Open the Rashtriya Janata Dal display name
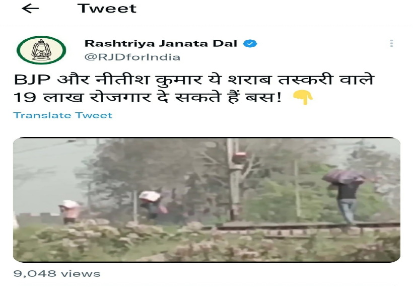The width and height of the screenshot is (413, 292). click(x=161, y=43)
